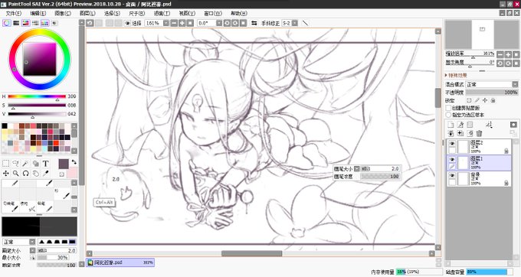The height and width of the screenshot is (277, 521).
Task: Click the horizontal canvas scrollbar thumb
Action: 251,253
